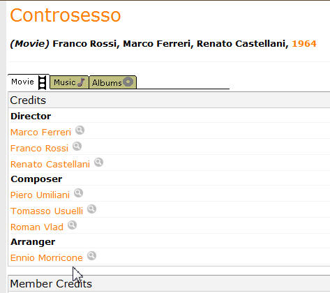This screenshot has height=293, width=330.
Task: Follow the Franco Rossi link
Action: (39, 149)
